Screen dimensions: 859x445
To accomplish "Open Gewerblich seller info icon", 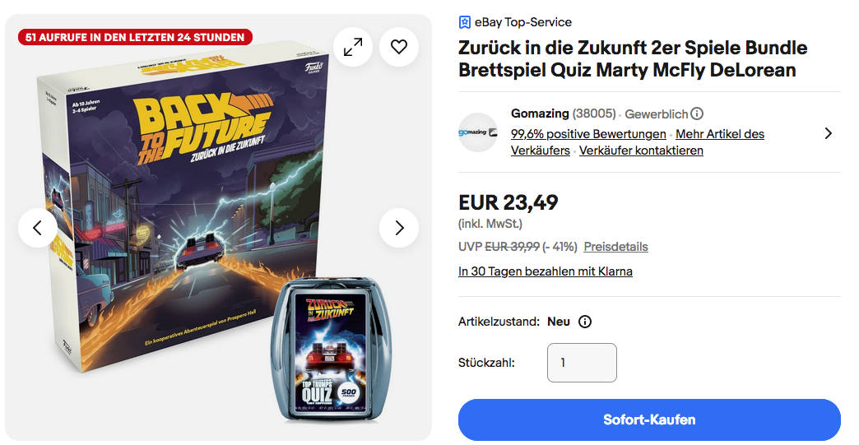I will [x=697, y=114].
